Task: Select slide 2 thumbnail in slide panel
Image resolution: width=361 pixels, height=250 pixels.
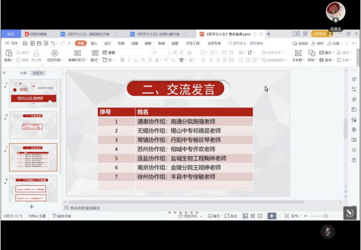Action: click(x=34, y=125)
